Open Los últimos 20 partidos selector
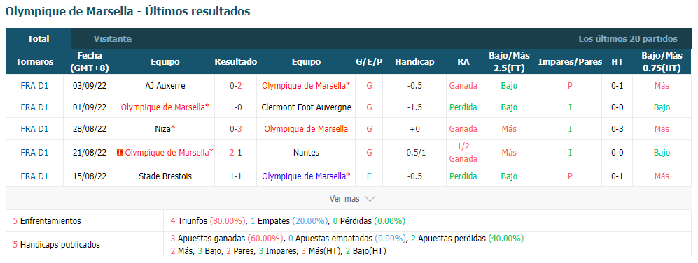The width and height of the screenshot is (698, 263). 628,38
